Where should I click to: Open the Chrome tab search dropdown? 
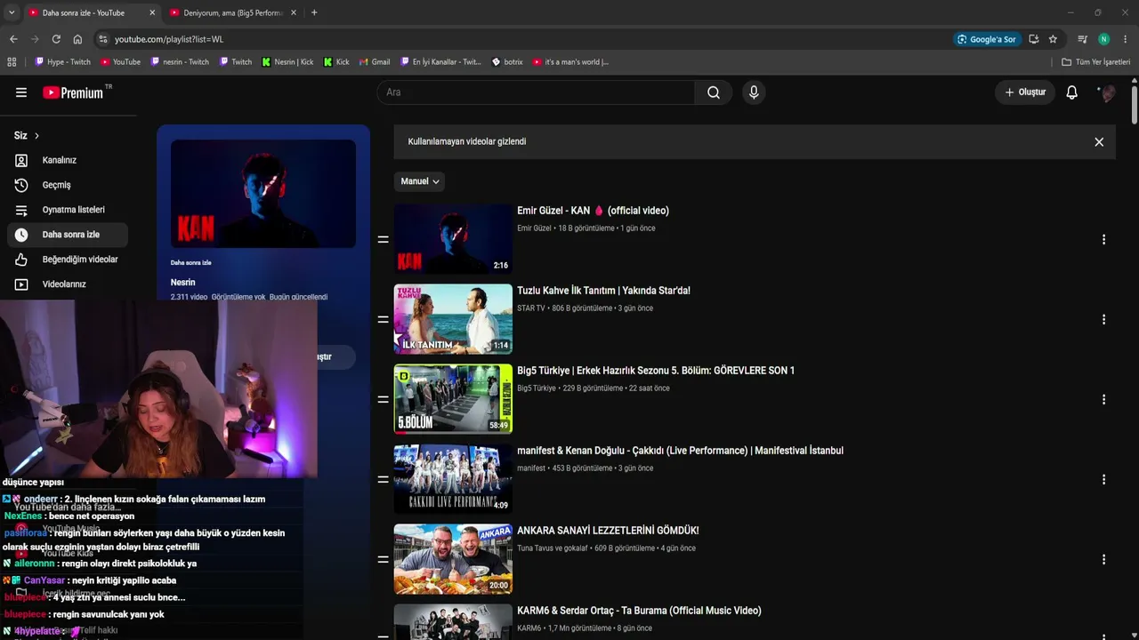(12, 12)
